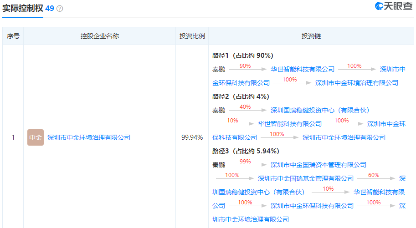Click the 投资比例 column header

pos(192,36)
